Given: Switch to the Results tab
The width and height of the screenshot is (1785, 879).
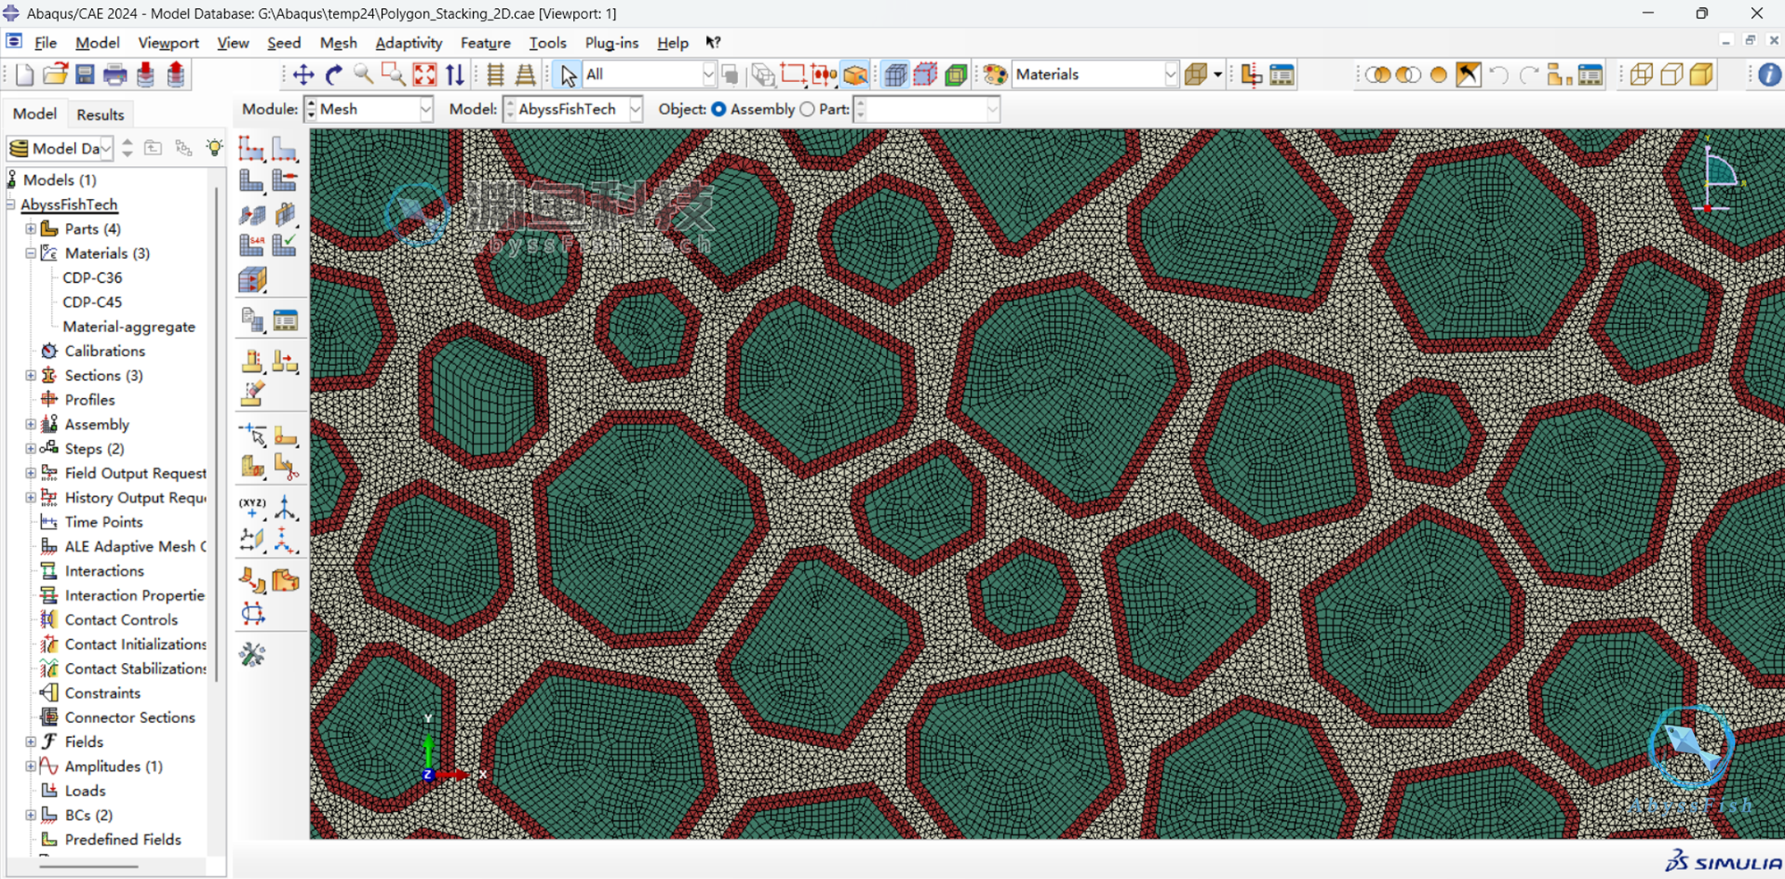Looking at the screenshot, I should pyautogui.click(x=100, y=114).
